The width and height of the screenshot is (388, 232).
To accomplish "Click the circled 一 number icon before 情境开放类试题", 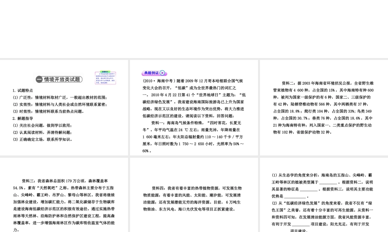I will point(39,79).
